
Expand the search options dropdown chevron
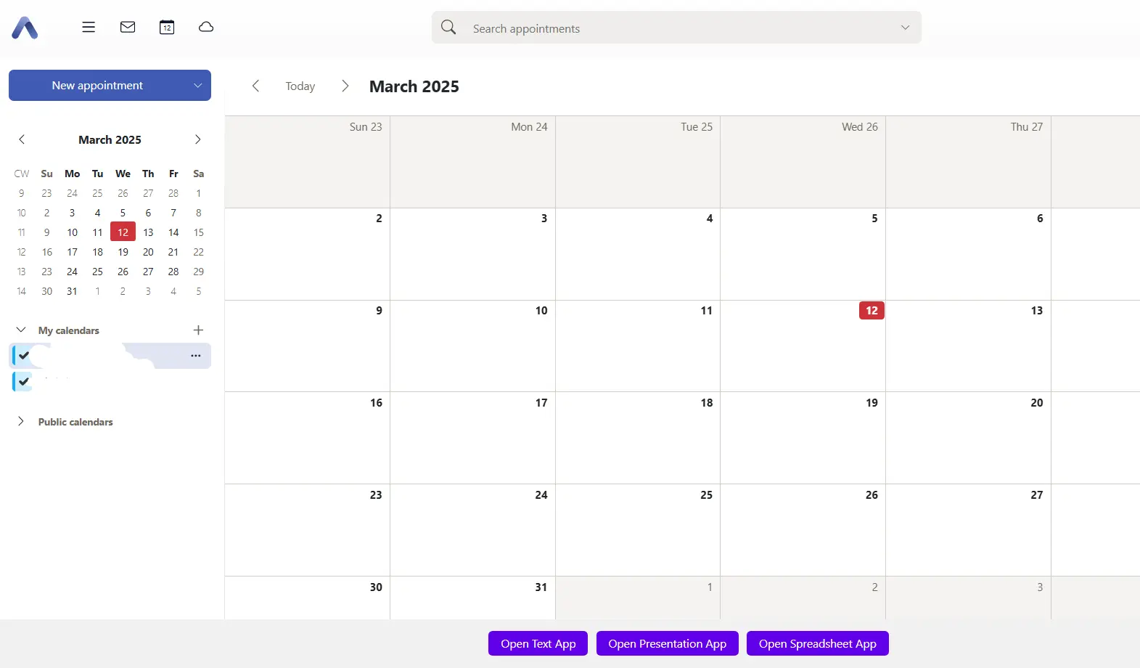(x=905, y=28)
